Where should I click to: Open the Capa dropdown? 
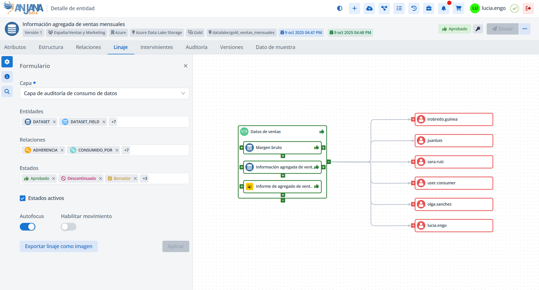click(104, 93)
